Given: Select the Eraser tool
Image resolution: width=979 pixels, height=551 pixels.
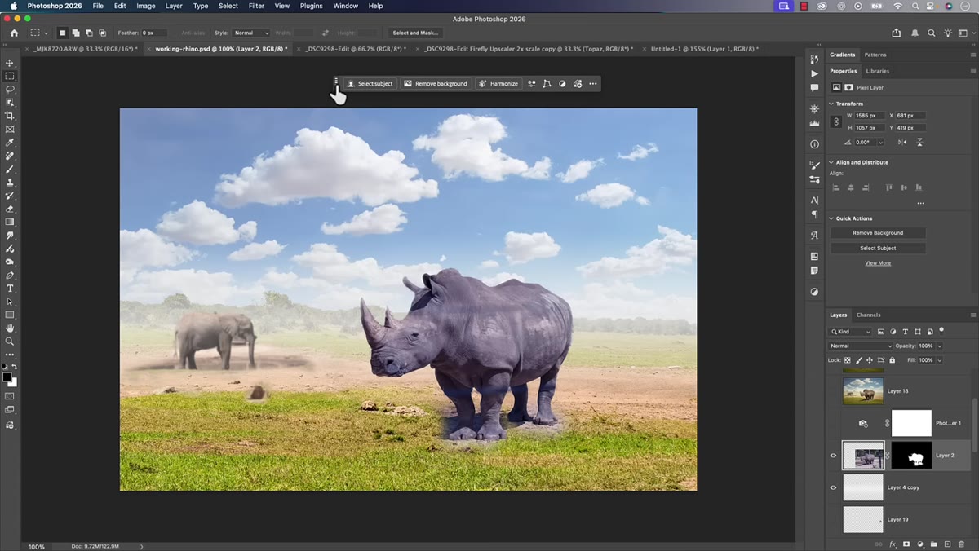Looking at the screenshot, I should coord(10,209).
